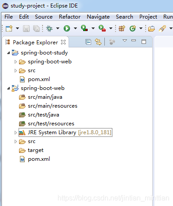Select the spring-boot-web project node
The height and width of the screenshot is (206, 173).
coord(42,88)
